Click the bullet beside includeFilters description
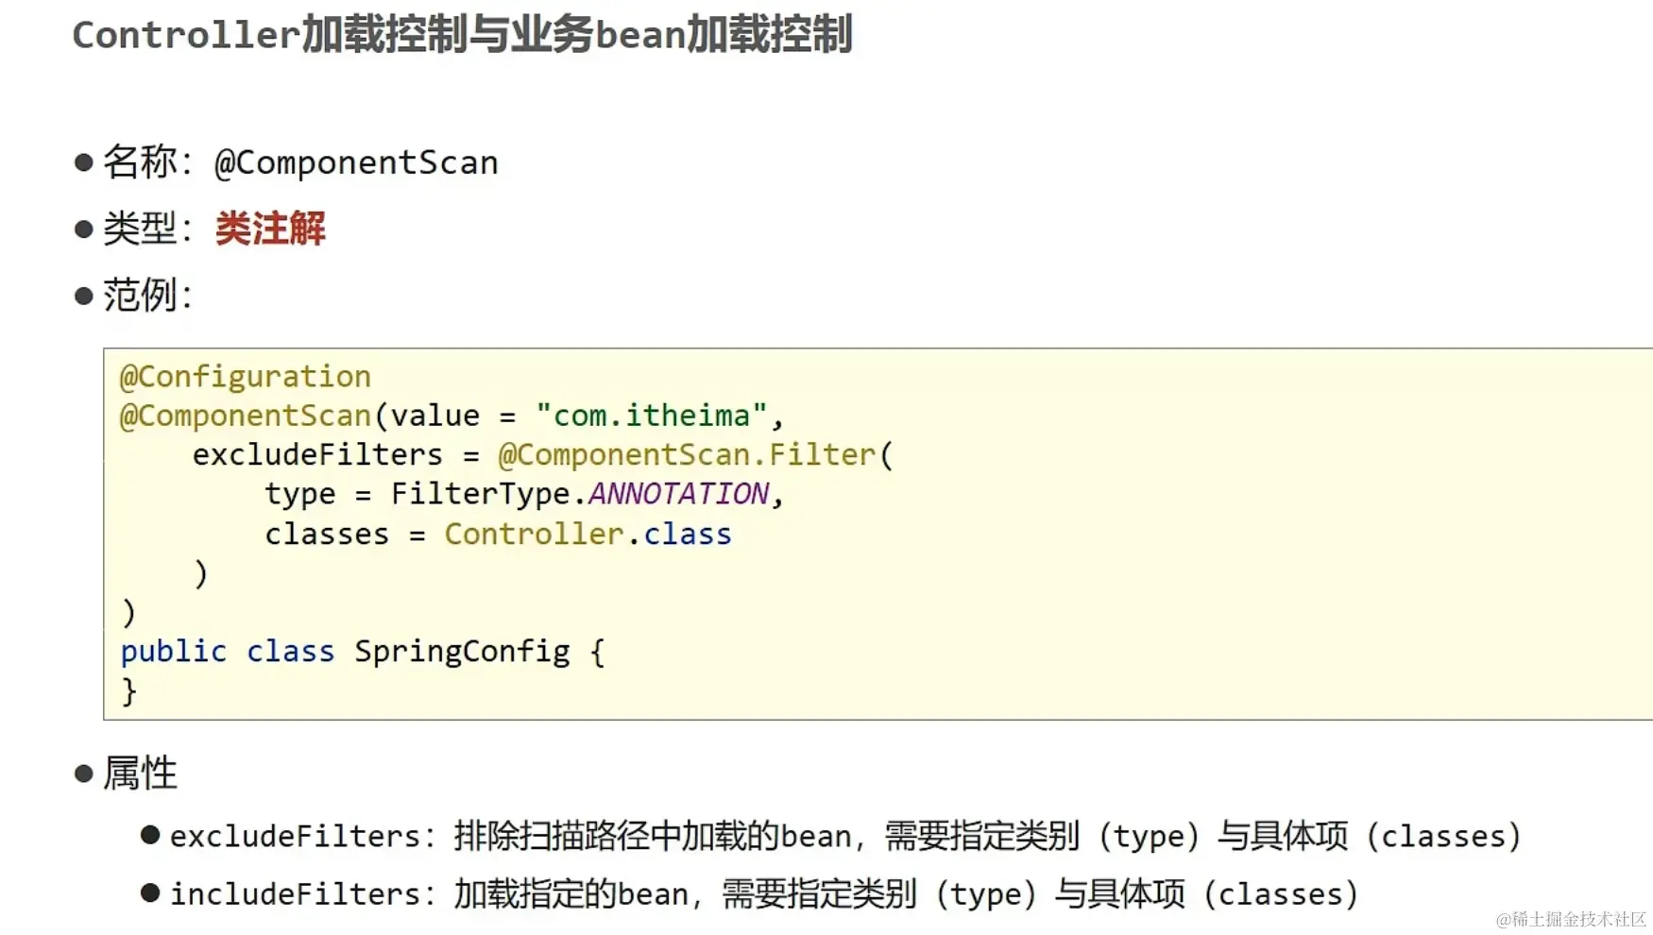The width and height of the screenshot is (1653, 935). coord(149,892)
